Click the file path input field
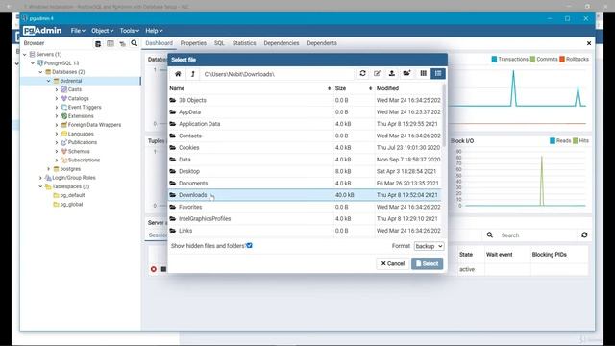The width and height of the screenshot is (615, 346). pyautogui.click(x=277, y=74)
